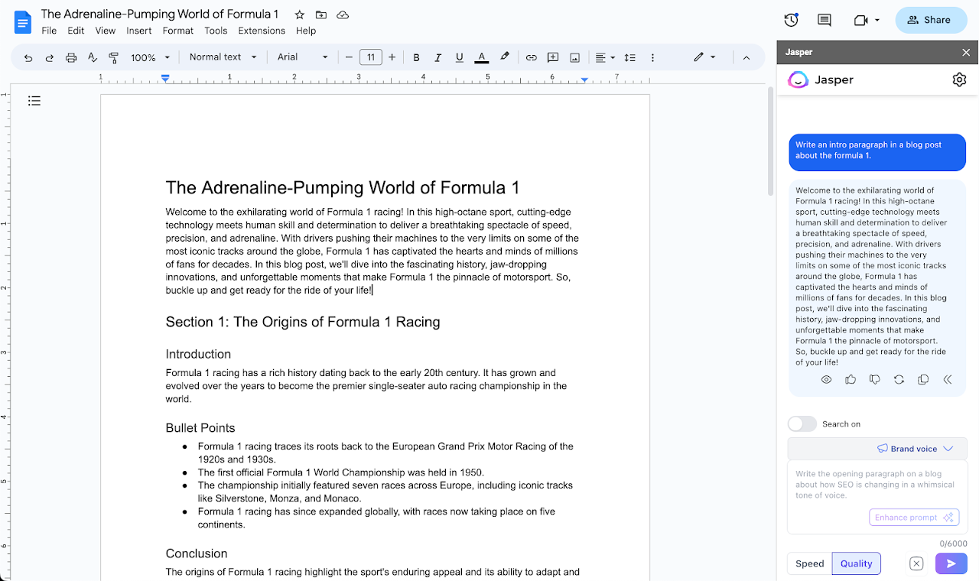Open the View menu

(106, 31)
